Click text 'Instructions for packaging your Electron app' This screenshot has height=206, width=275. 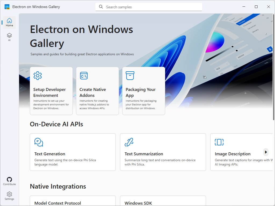141,105
